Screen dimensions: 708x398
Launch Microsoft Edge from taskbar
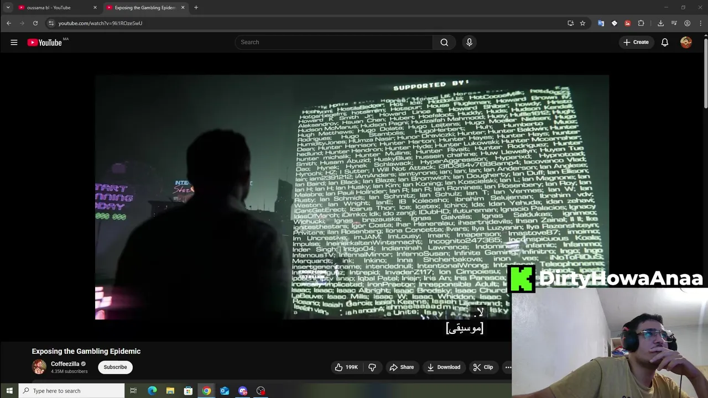click(152, 391)
